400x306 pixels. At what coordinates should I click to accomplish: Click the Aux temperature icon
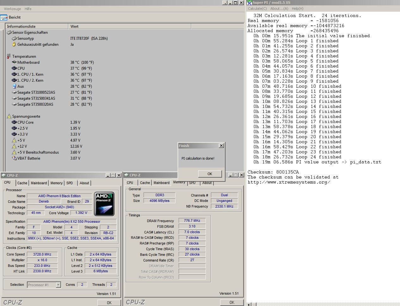(14, 86)
